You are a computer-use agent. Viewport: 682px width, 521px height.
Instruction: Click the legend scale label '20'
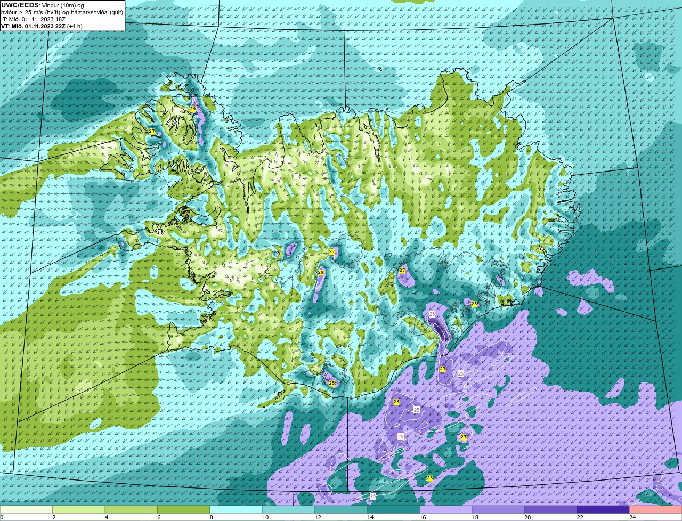pyautogui.click(x=527, y=517)
